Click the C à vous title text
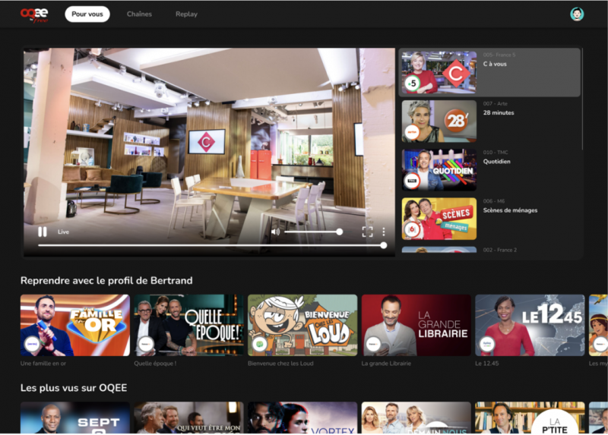Screen dimensions: 608x435 pos(495,64)
